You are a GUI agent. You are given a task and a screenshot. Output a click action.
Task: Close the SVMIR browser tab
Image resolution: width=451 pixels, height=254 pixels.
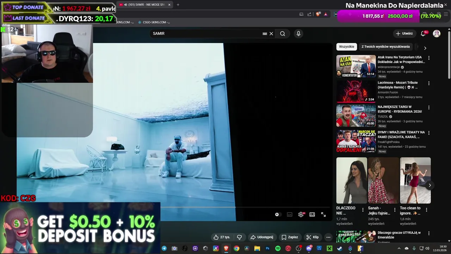(169, 5)
